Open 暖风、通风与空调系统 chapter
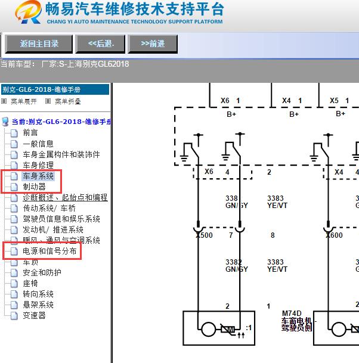 point(61,240)
